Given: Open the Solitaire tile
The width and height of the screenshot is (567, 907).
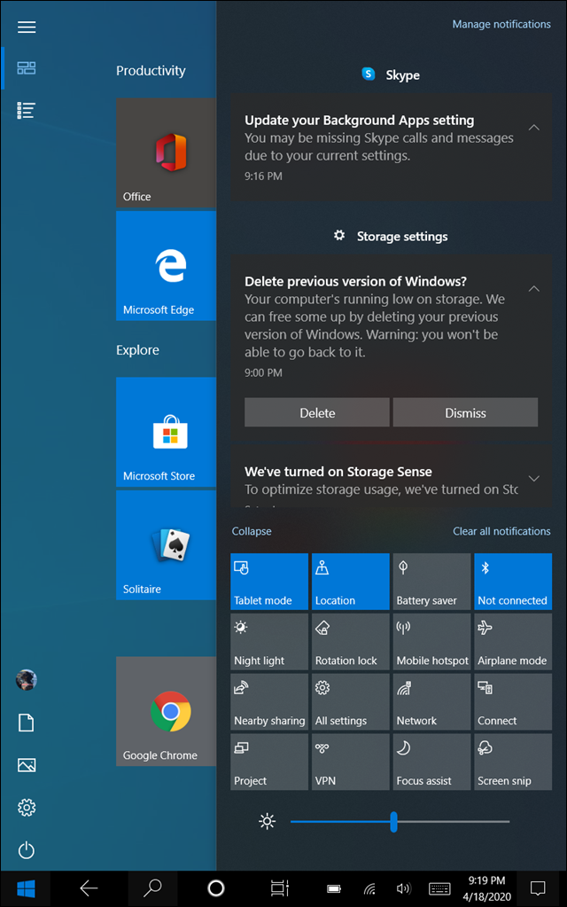Looking at the screenshot, I should pyautogui.click(x=166, y=545).
